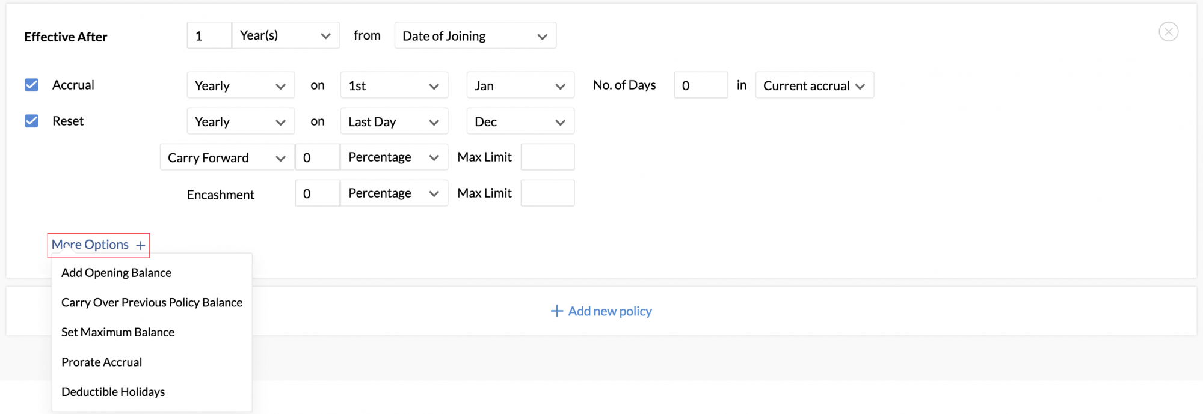Close the policy panel with the X icon
1203x414 pixels.
point(1168,32)
